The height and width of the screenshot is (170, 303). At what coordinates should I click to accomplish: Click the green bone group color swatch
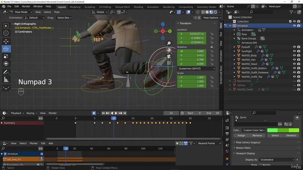[283, 130]
